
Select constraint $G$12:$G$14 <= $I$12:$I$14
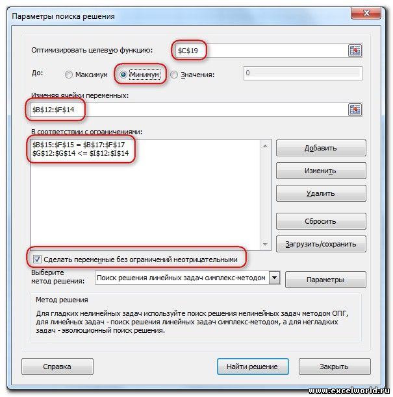pos(81,153)
